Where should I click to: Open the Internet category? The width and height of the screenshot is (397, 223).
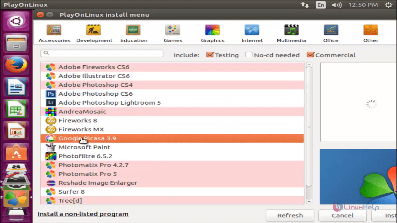click(x=252, y=33)
